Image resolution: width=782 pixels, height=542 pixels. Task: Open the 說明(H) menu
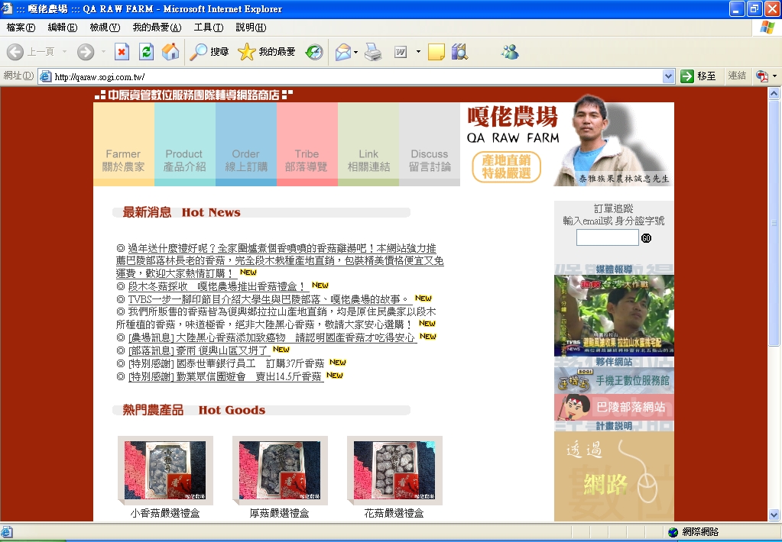pos(251,27)
